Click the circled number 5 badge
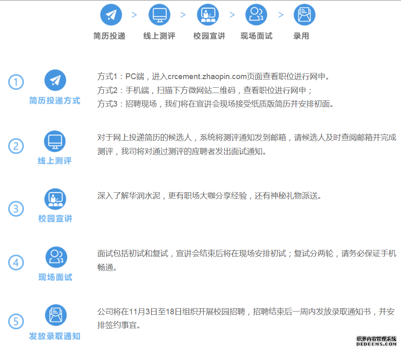The image size is (401, 350). (x=16, y=321)
